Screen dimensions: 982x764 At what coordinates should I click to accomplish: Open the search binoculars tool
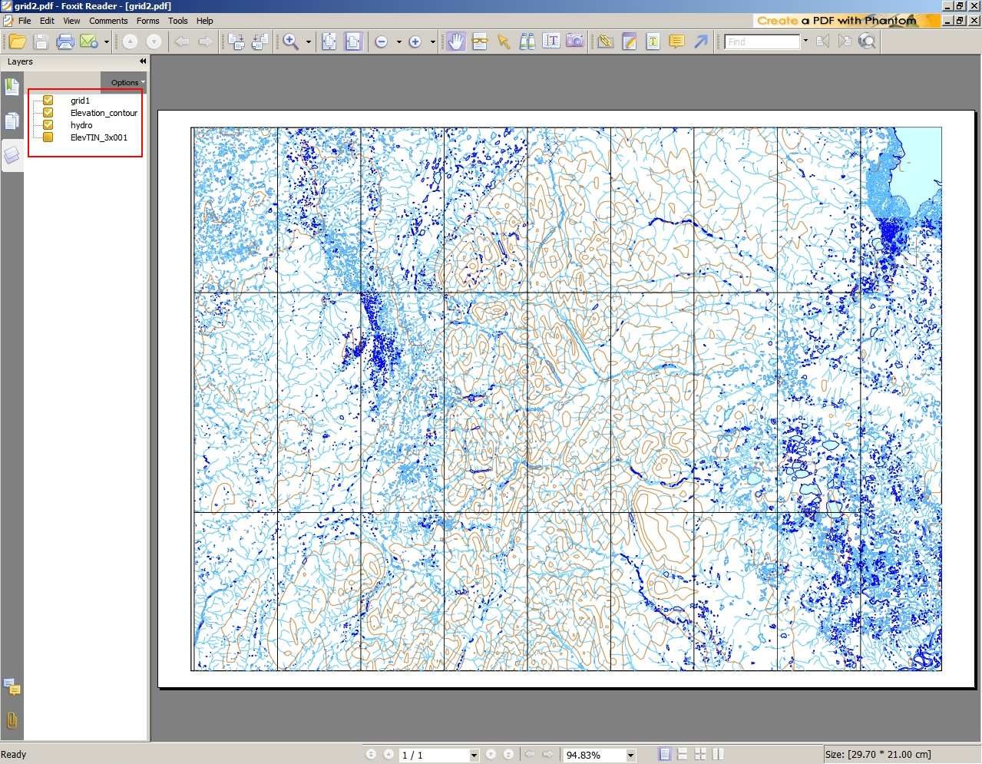[527, 41]
